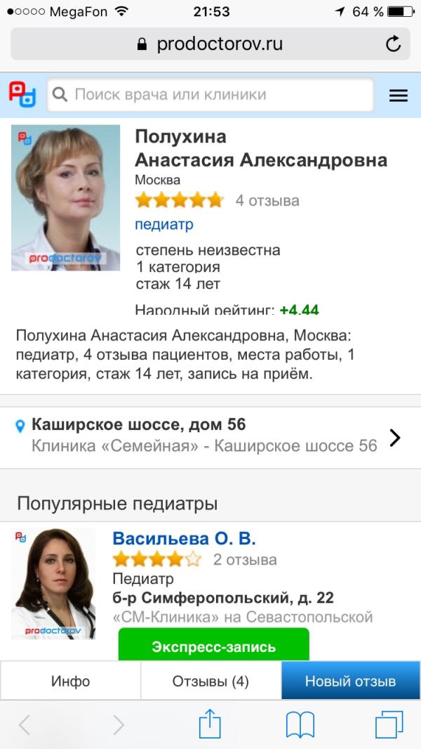Open Safari bookmarks
Screen dimensions: 421x749
tap(300, 725)
